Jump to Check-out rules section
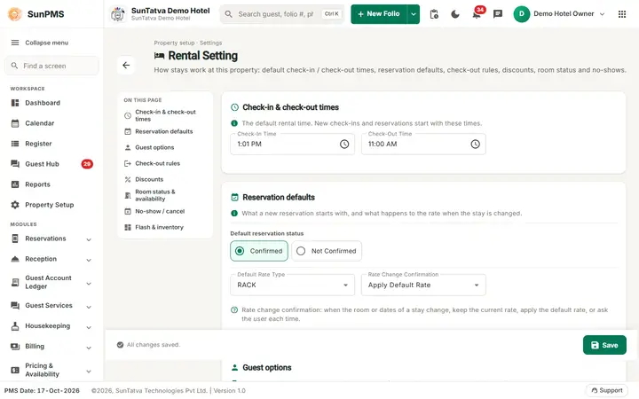The height and width of the screenshot is (399, 639). pyautogui.click(x=157, y=163)
